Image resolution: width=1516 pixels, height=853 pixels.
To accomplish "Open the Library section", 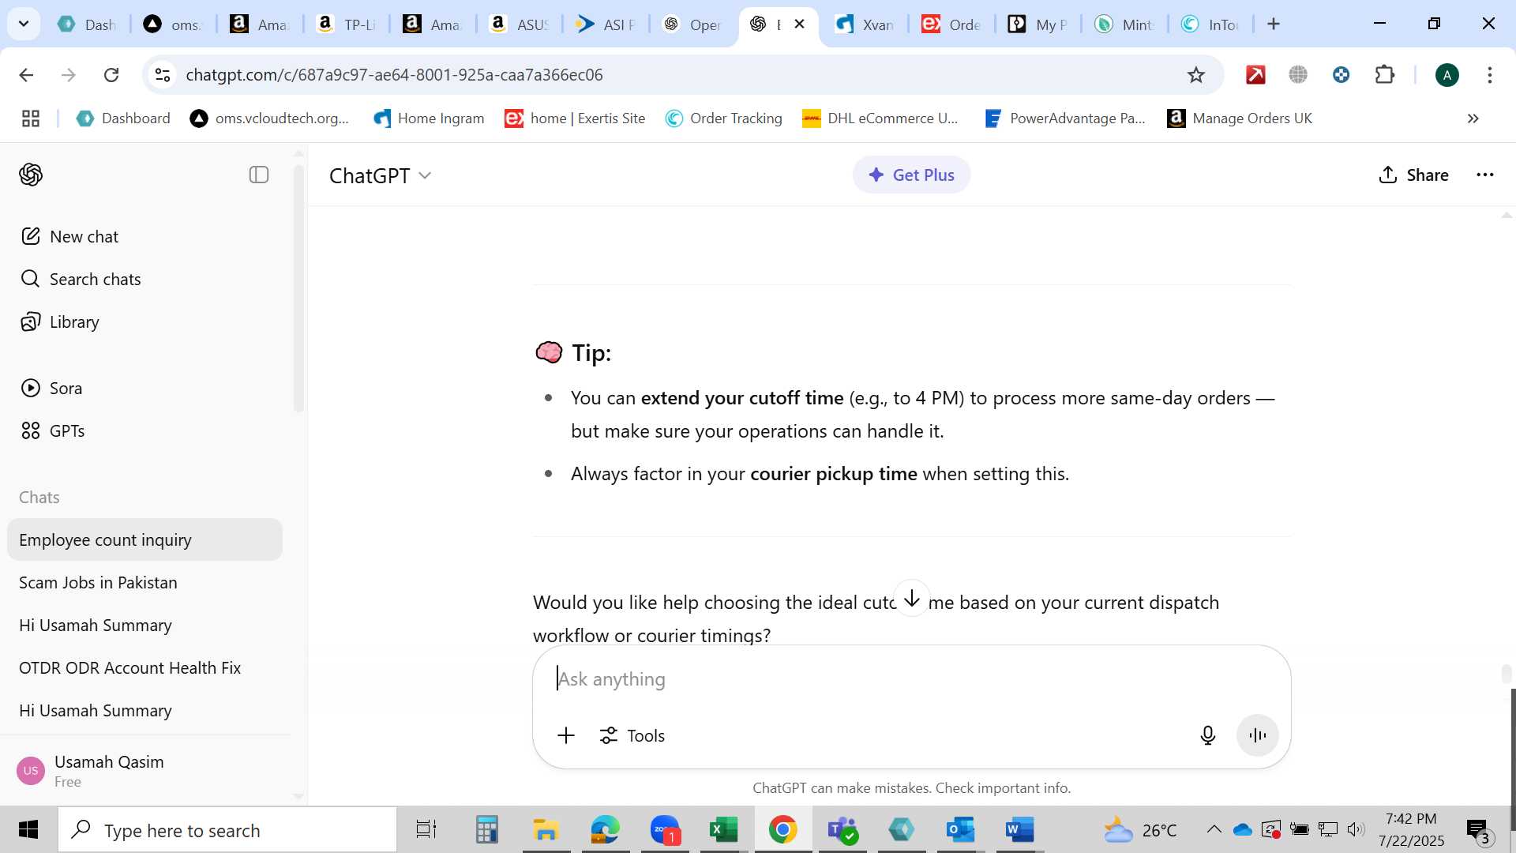I will [x=59, y=321].
